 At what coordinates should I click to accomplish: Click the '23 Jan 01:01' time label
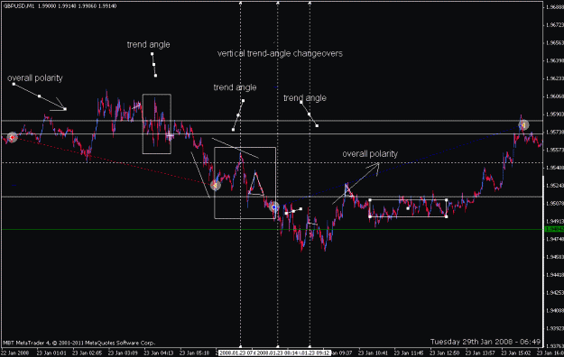[51, 353]
